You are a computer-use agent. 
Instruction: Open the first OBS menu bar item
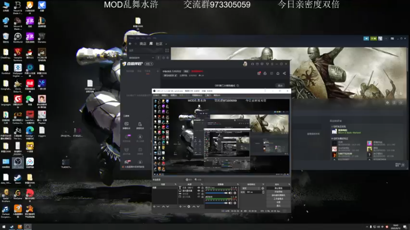[156, 96]
